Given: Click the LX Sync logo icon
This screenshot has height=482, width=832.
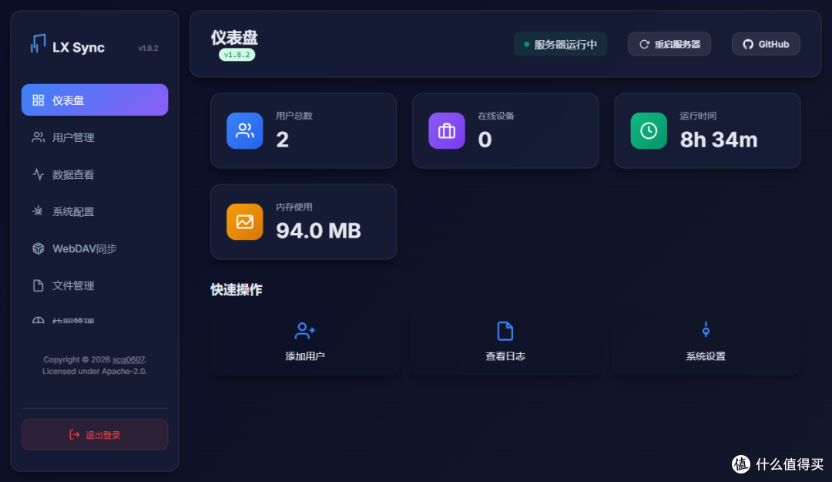Looking at the screenshot, I should (38, 44).
